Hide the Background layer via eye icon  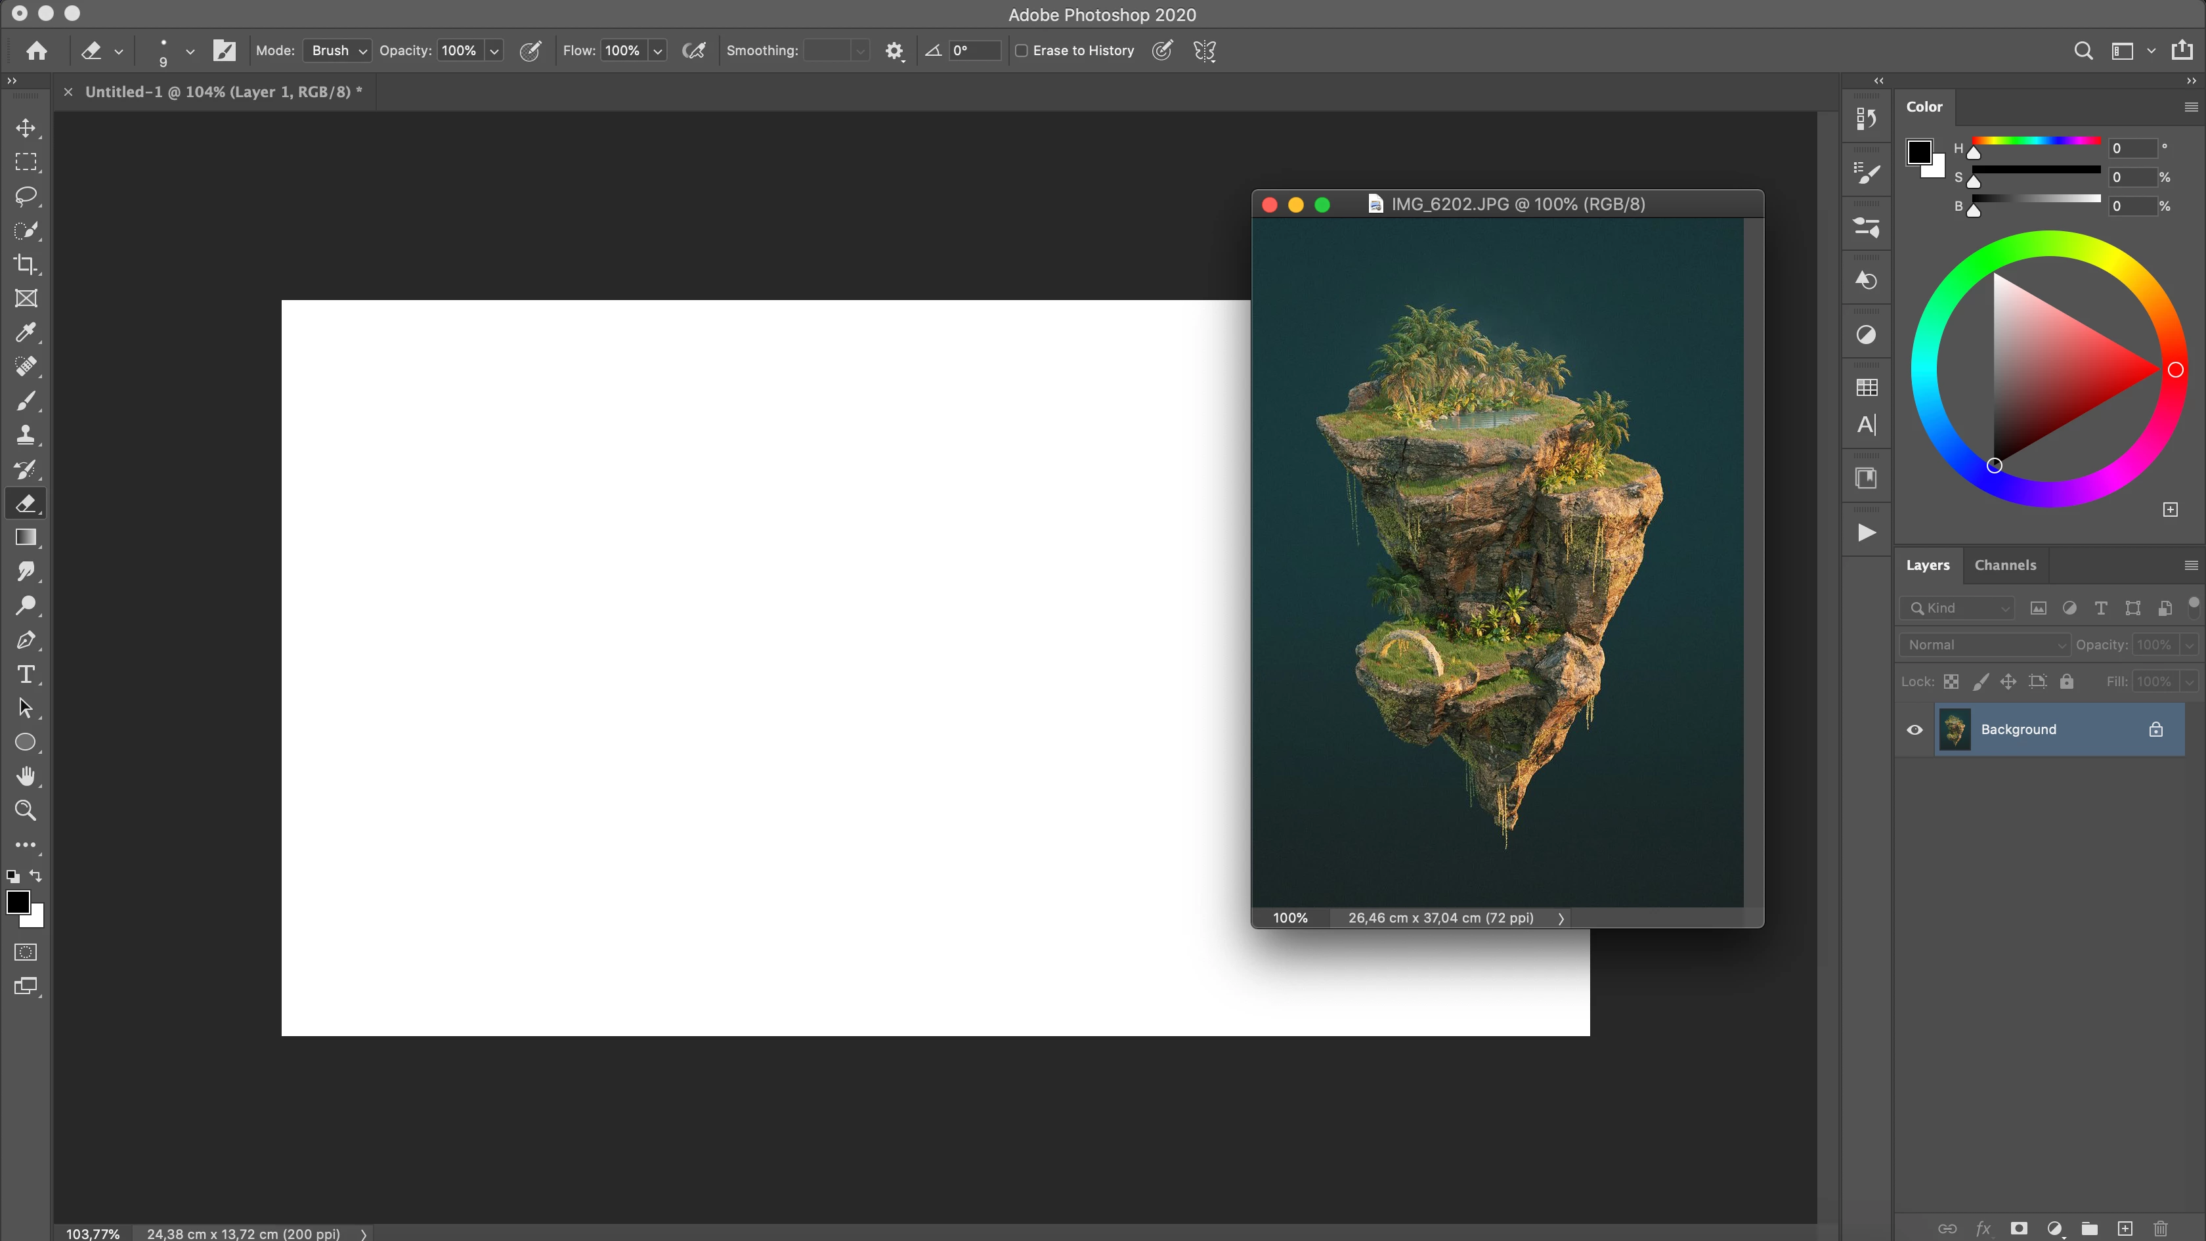point(1915,729)
